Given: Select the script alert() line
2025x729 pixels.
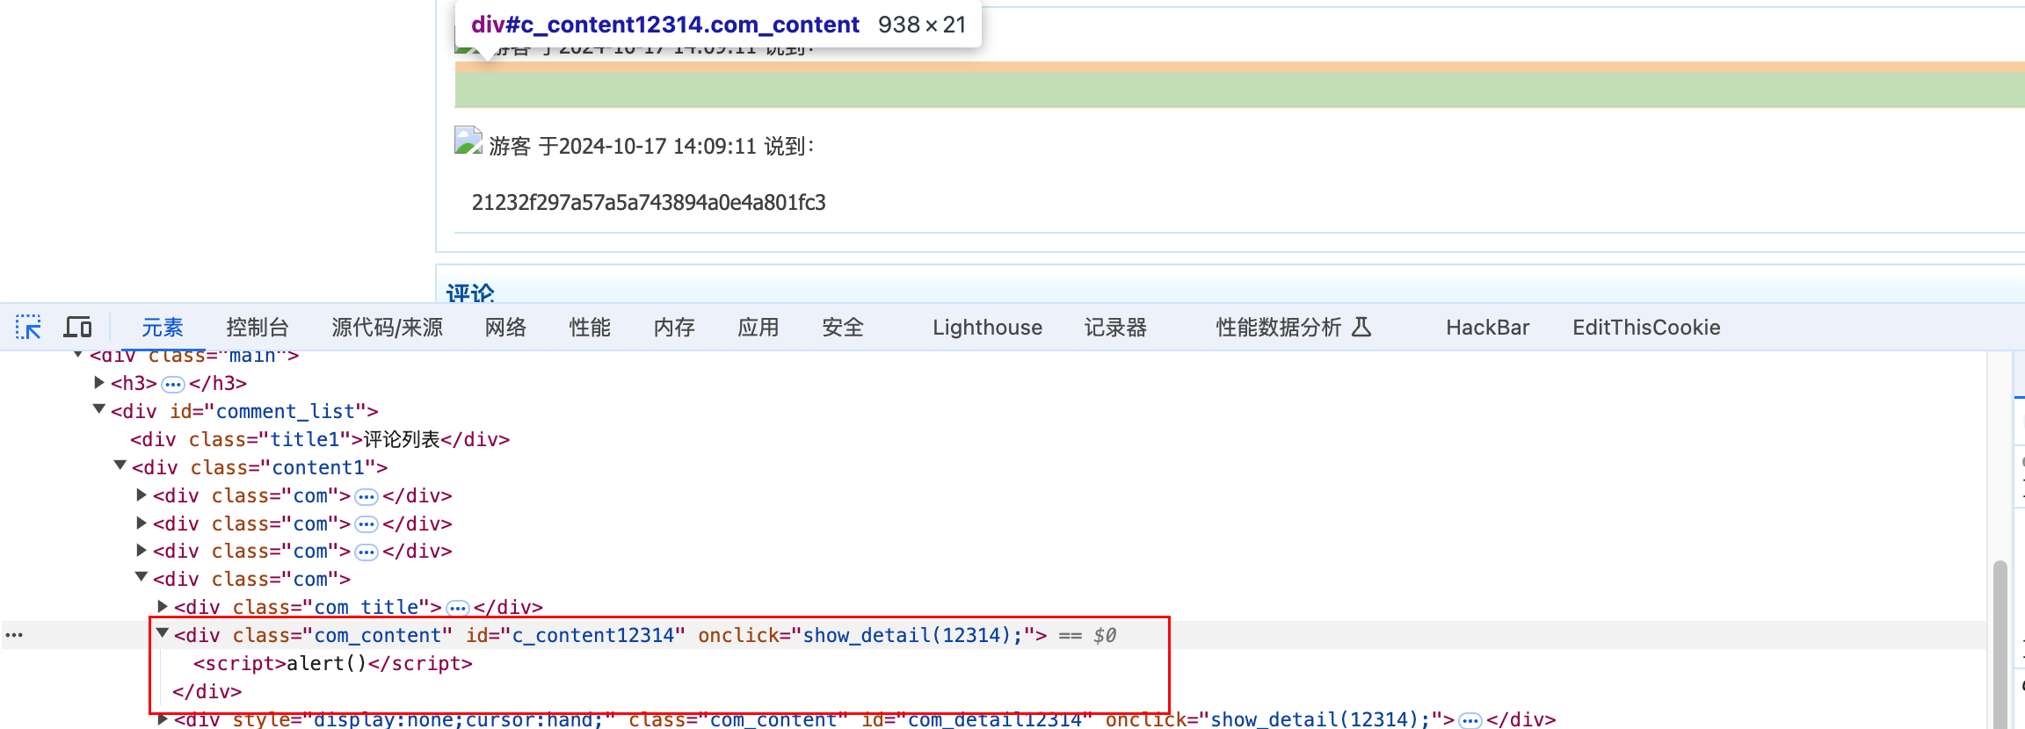Looking at the screenshot, I should pos(333,663).
